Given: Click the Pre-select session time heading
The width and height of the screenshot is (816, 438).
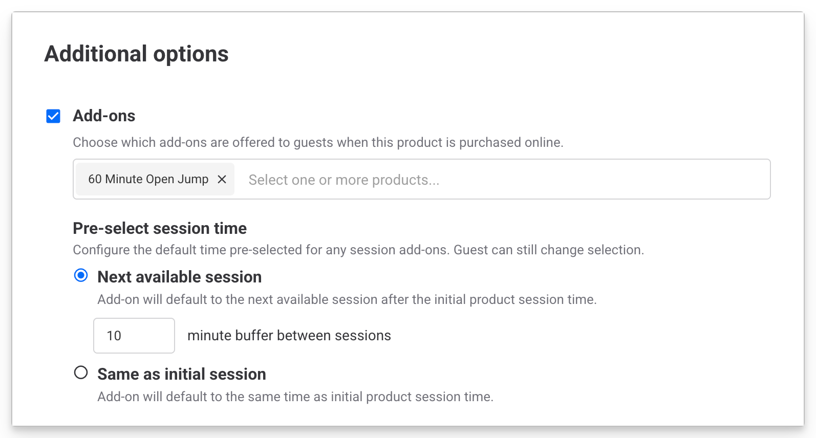Looking at the screenshot, I should click(160, 228).
